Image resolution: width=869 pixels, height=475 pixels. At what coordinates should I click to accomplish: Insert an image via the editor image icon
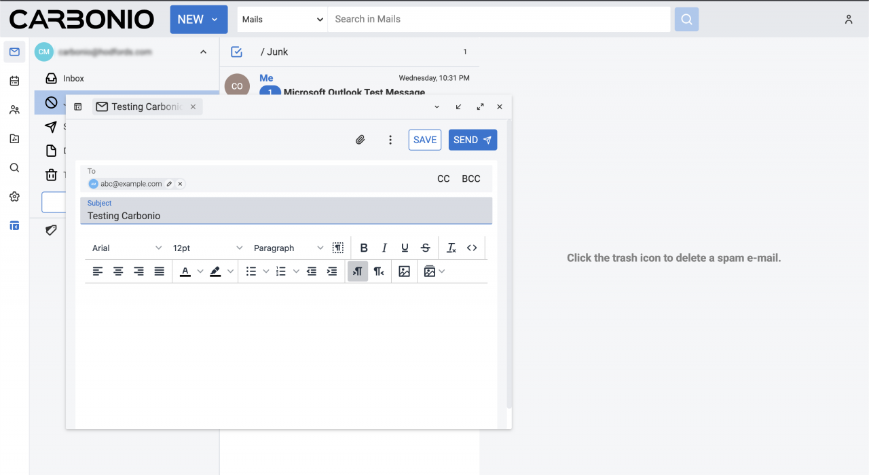click(x=404, y=271)
